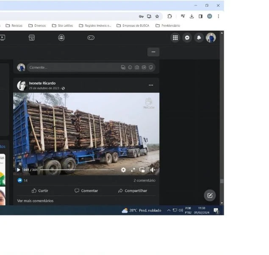Image resolution: width=269 pixels, height=255 pixels.
Task: Open video in picture-in-picture mode
Action: (142, 170)
